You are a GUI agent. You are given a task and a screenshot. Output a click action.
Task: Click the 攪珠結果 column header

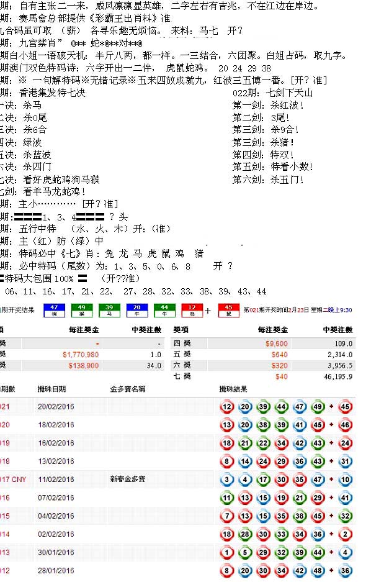click(233, 389)
